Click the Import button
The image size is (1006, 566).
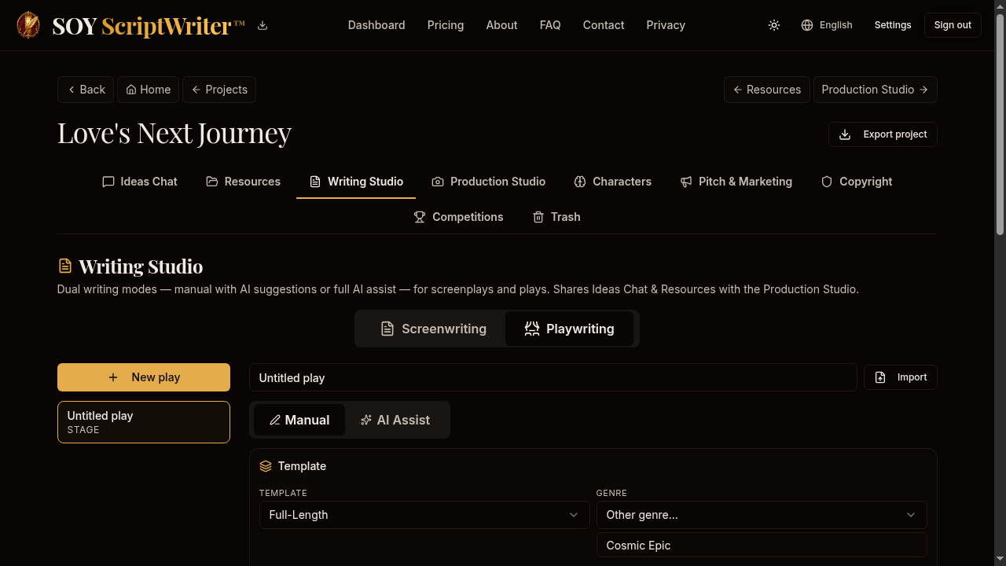901,377
